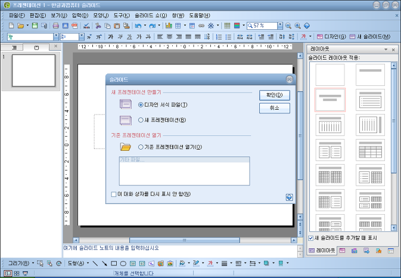This screenshot has height=278, width=401.
Task: Start slide show from status bar icon
Action: 25,273
